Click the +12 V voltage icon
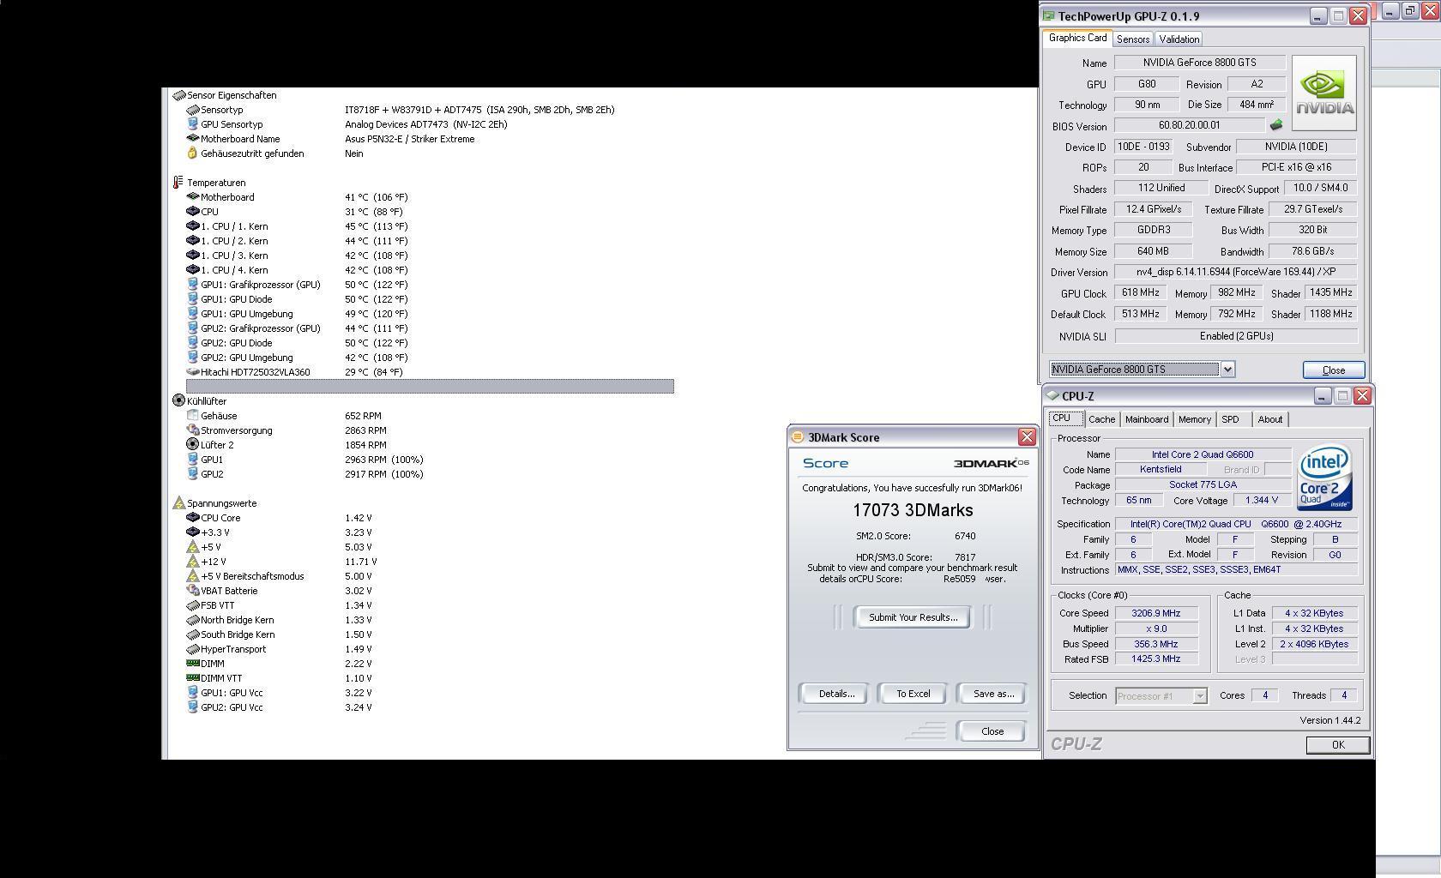Image resolution: width=1441 pixels, height=878 pixels. tap(192, 562)
